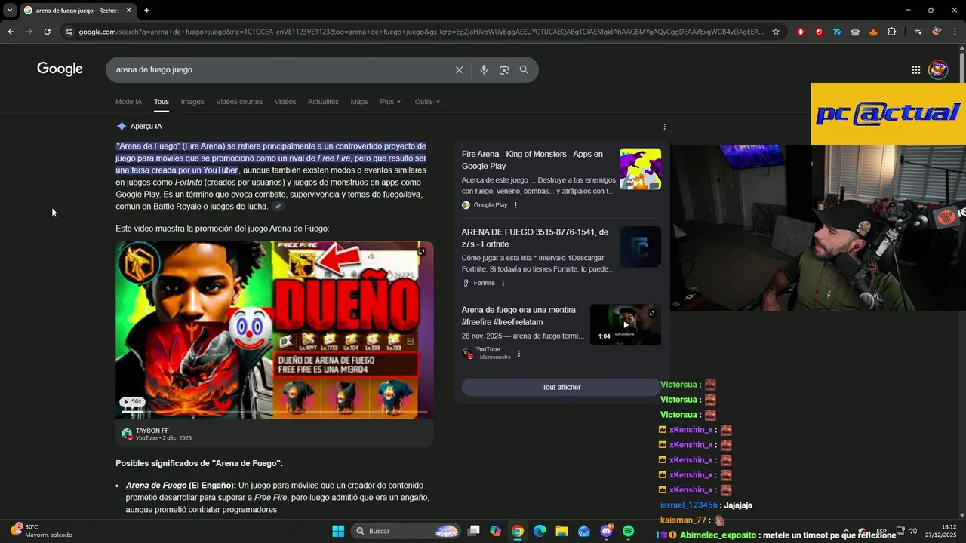The image size is (966, 543).
Task: Open File Explorer from the taskbar
Action: click(561, 531)
